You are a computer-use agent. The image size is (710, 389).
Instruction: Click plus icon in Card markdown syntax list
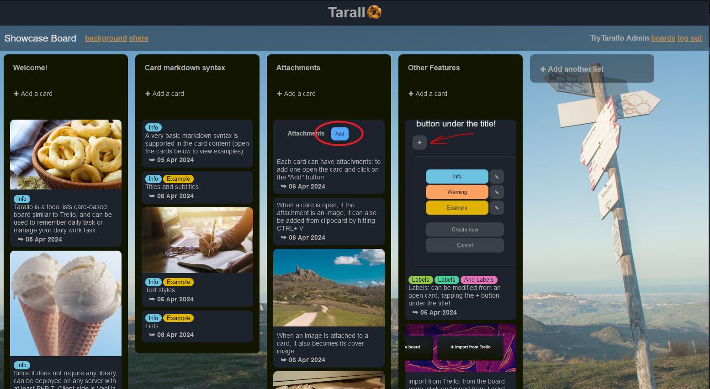coord(148,94)
